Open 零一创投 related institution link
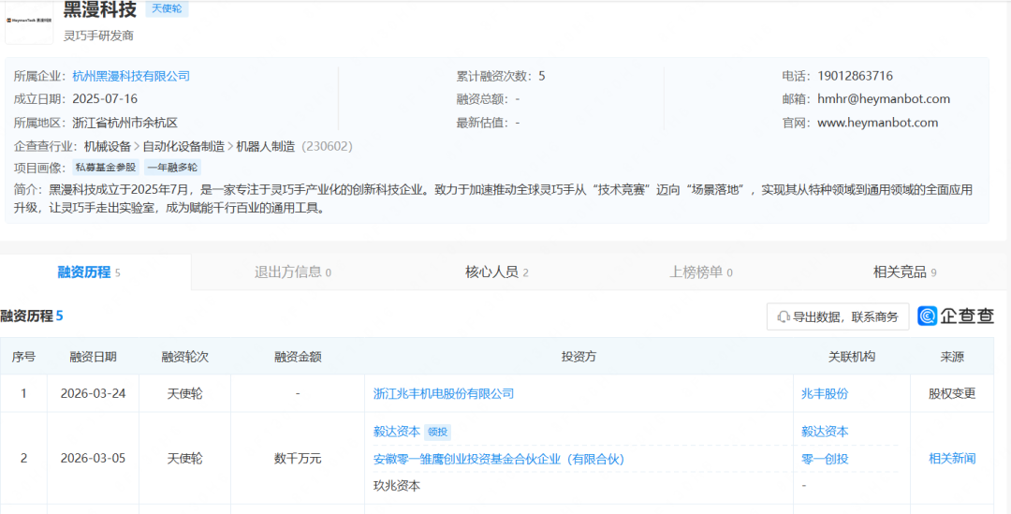 pyautogui.click(x=825, y=459)
